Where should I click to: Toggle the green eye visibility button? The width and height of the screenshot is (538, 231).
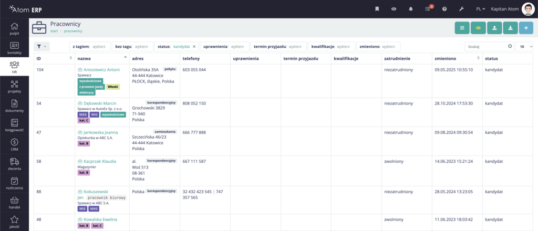click(x=478, y=28)
